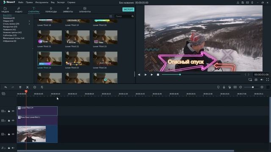271x152 pixels.
Task: Click the redo arrow in timeline toolbar
Action: click(x=13, y=87)
